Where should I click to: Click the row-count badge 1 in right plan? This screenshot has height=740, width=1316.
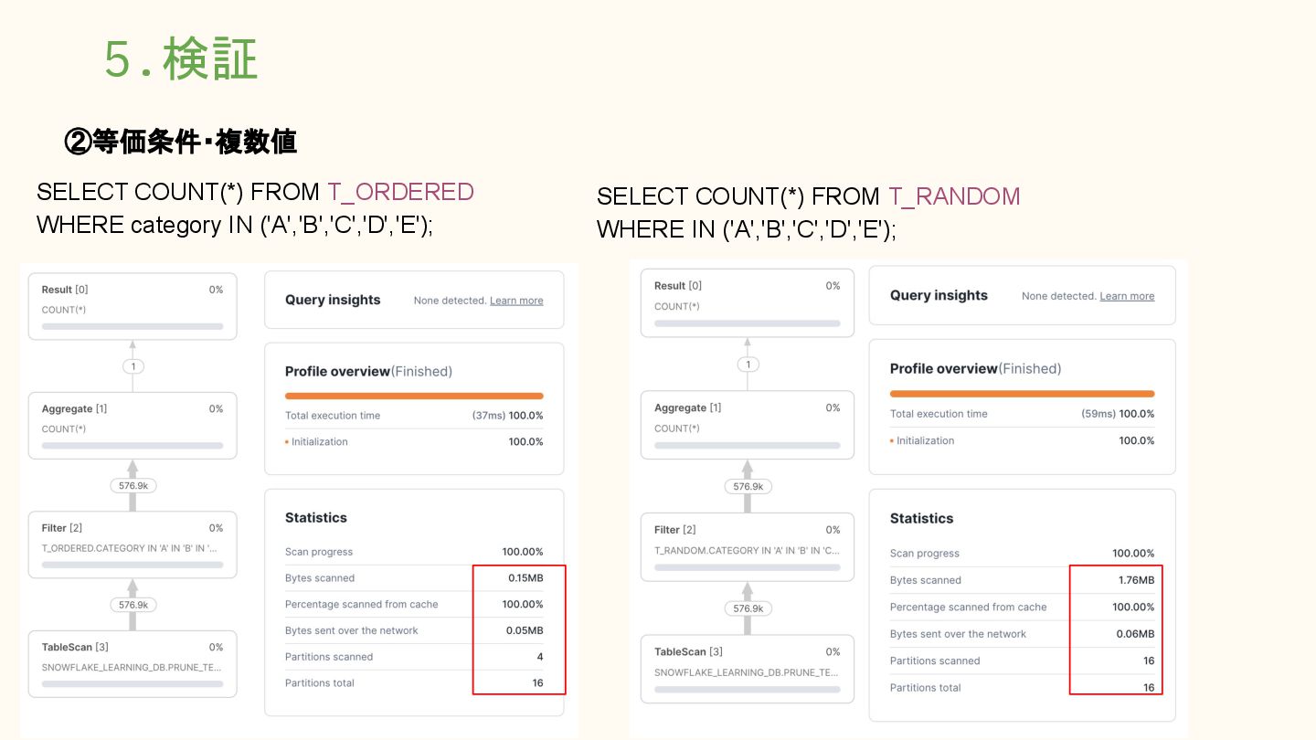pos(748,365)
